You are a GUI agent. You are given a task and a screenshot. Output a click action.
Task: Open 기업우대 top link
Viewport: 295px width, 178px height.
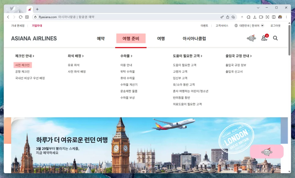point(37,26)
